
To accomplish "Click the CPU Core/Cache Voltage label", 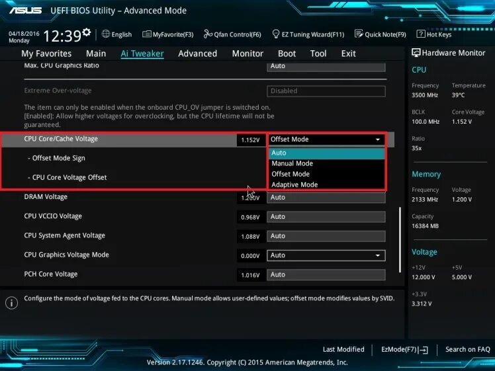I will (x=61, y=139).
